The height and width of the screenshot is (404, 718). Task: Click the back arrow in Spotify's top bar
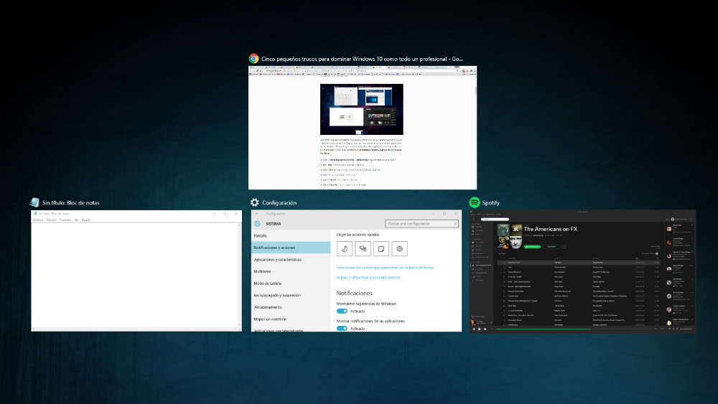tap(473, 219)
